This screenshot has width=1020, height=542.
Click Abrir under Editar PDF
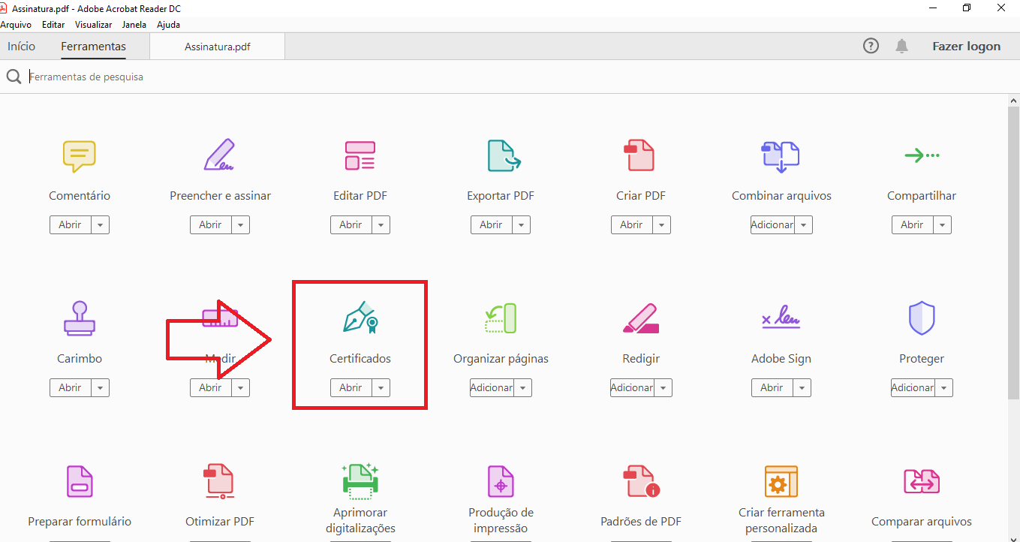pyautogui.click(x=351, y=224)
